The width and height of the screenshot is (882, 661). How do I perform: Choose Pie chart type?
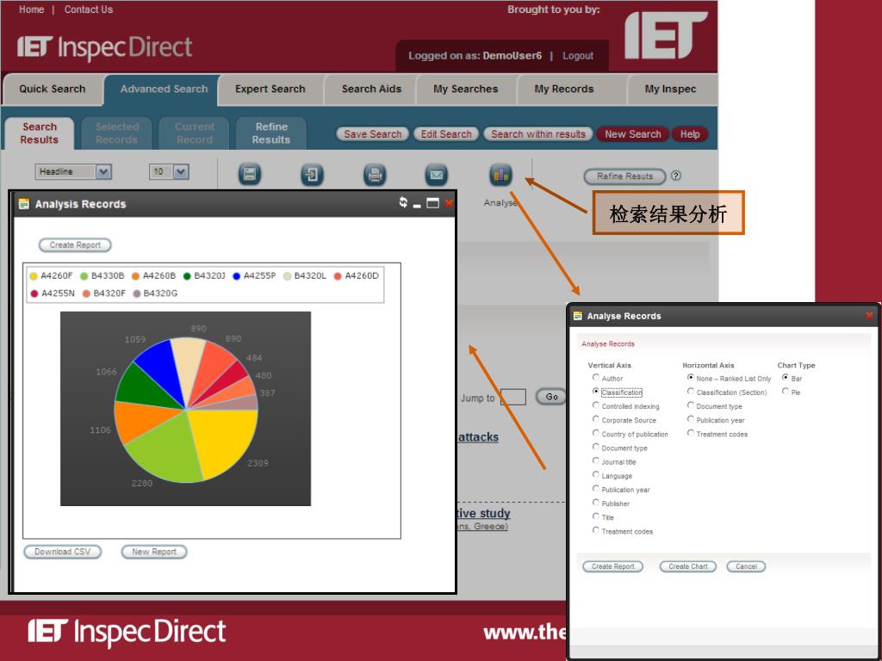click(x=786, y=392)
